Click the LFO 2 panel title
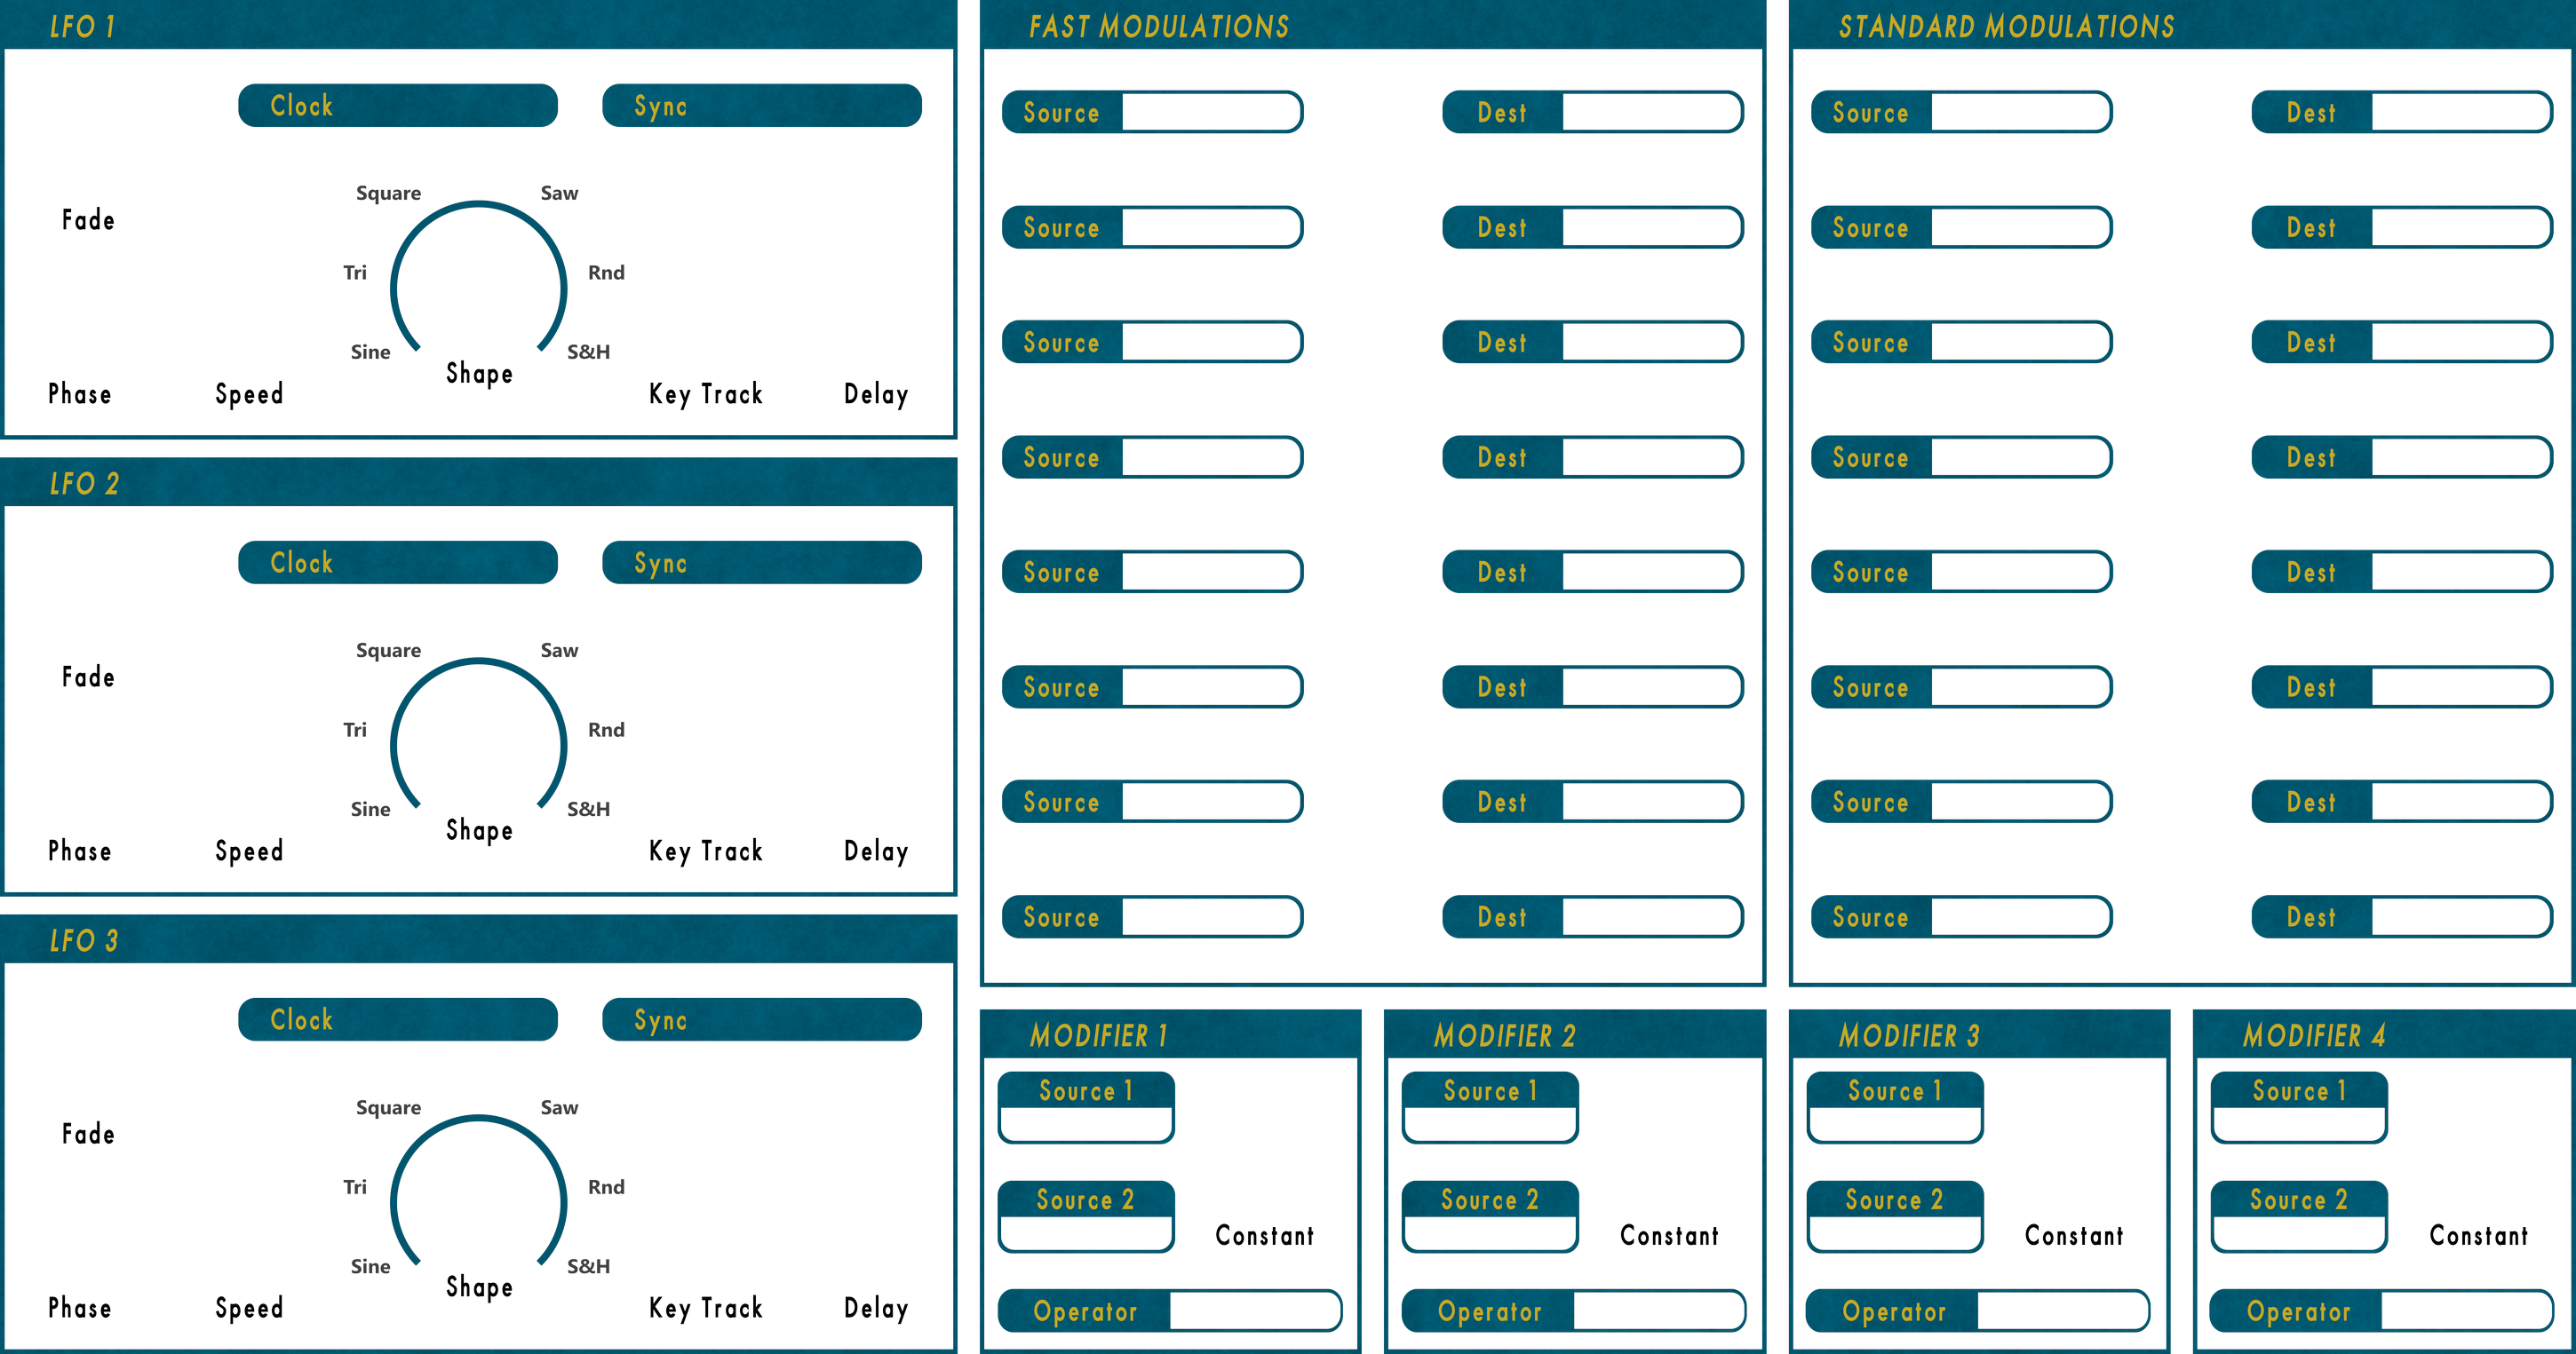Screen dimensions: 2576x1354 coord(84,484)
